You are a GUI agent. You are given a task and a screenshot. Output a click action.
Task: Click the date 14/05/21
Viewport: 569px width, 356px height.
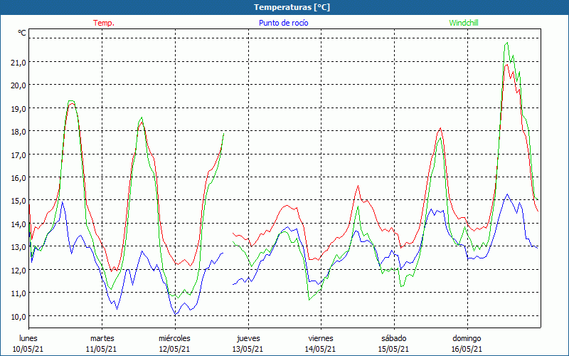321,350
